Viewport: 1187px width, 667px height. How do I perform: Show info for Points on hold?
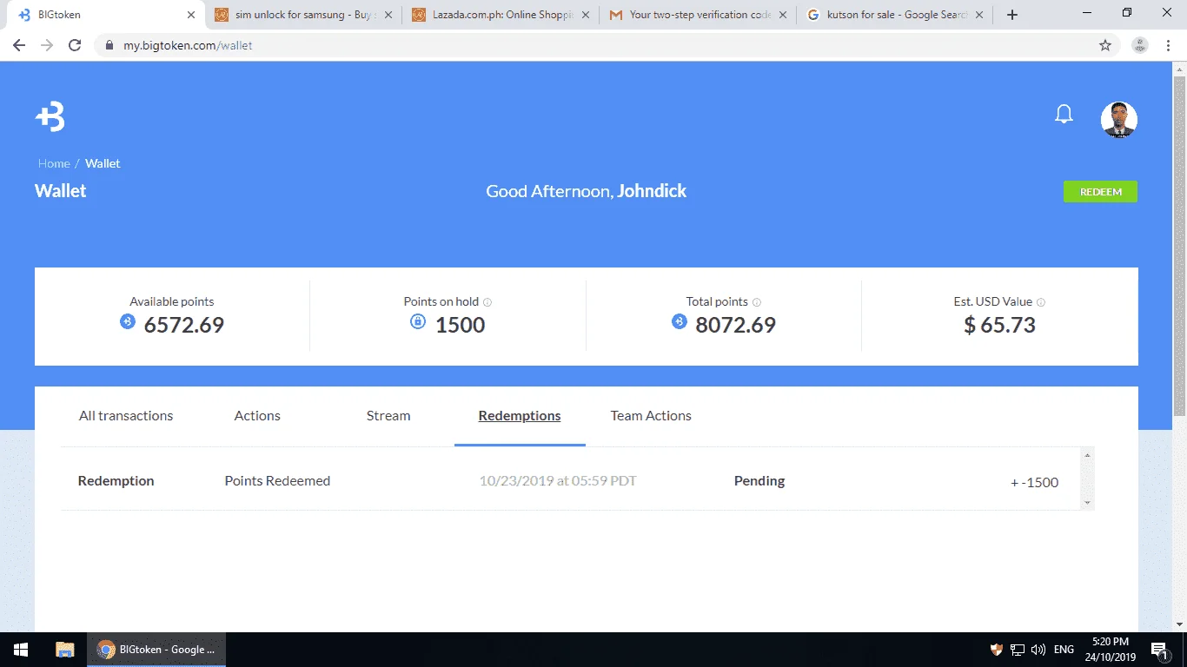[487, 302]
